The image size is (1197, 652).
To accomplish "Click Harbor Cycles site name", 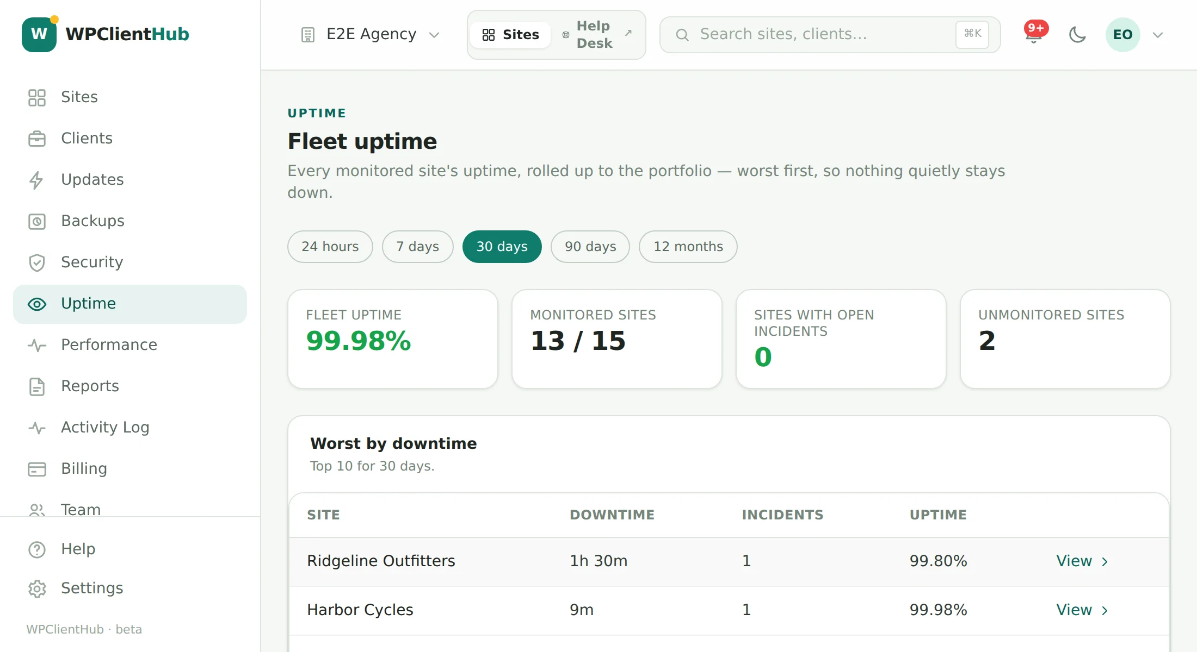I will tap(360, 610).
